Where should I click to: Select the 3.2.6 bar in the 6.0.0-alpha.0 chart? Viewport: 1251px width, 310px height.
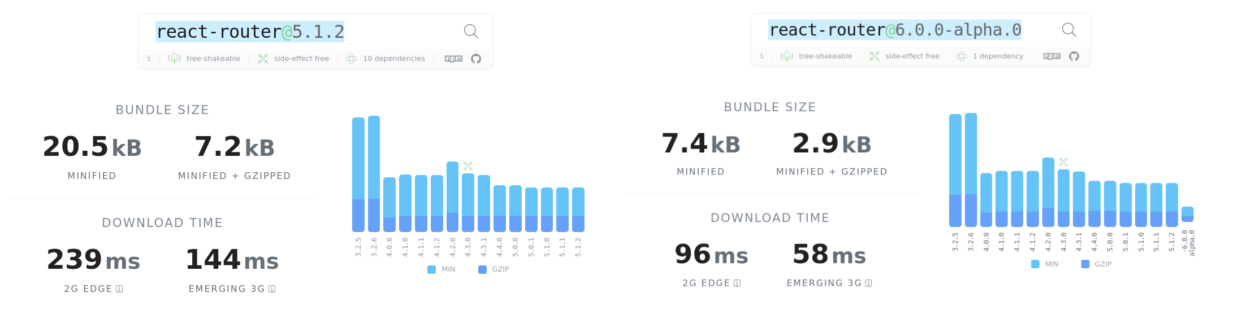[x=971, y=170]
